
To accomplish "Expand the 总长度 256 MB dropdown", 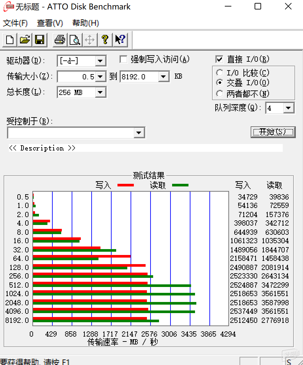I will (x=100, y=92).
